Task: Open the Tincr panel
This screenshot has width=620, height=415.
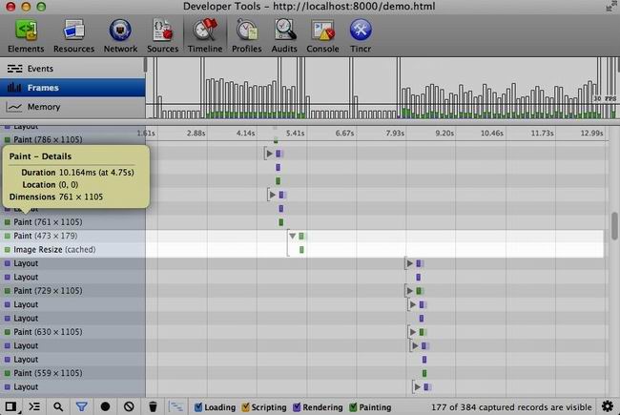Action: 361,36
